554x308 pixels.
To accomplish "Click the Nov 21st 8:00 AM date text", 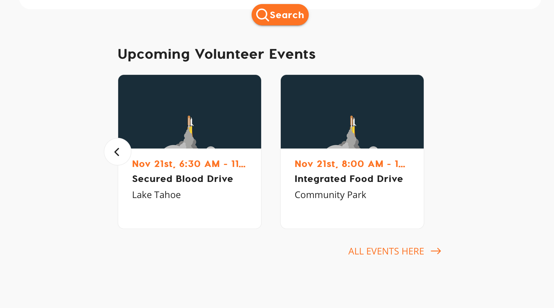I will [x=350, y=164].
